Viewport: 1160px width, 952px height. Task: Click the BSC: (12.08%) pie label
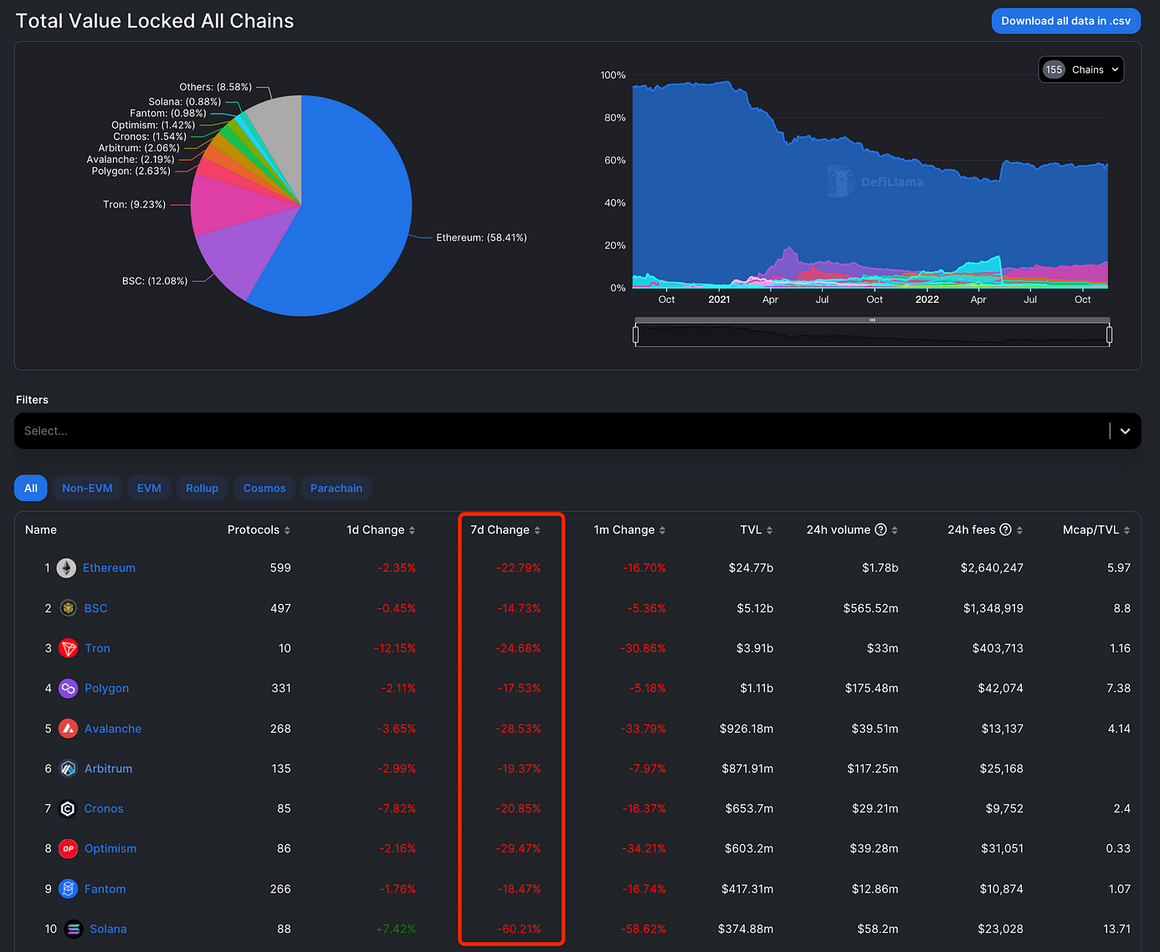[x=155, y=281]
